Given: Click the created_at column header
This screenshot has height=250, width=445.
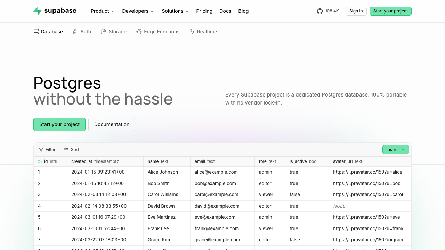Looking at the screenshot, I should point(105,161).
